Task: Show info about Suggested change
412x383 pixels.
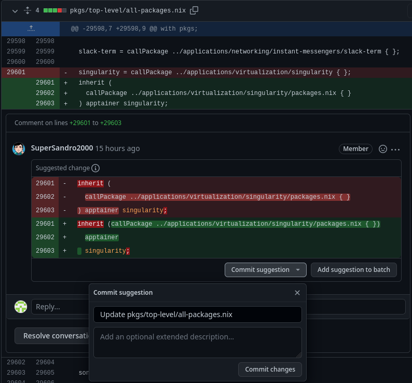Action: [x=95, y=168]
